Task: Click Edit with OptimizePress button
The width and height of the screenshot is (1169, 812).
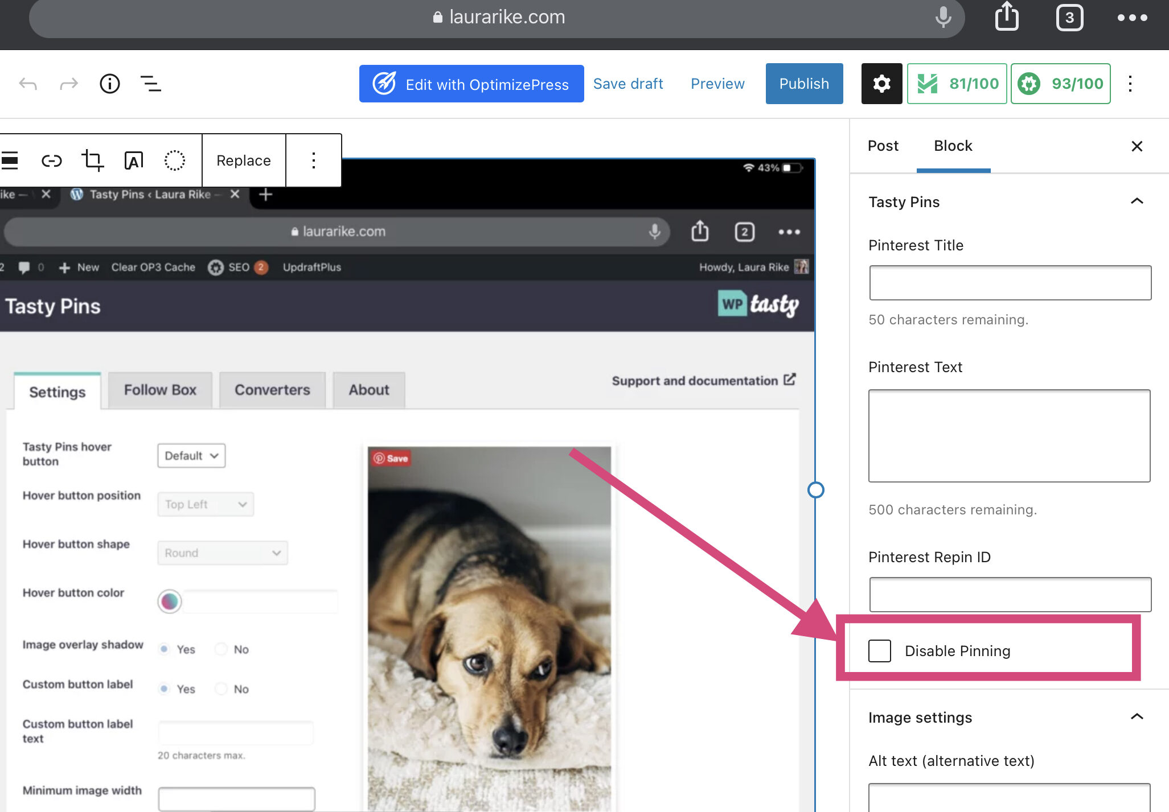Action: tap(471, 84)
